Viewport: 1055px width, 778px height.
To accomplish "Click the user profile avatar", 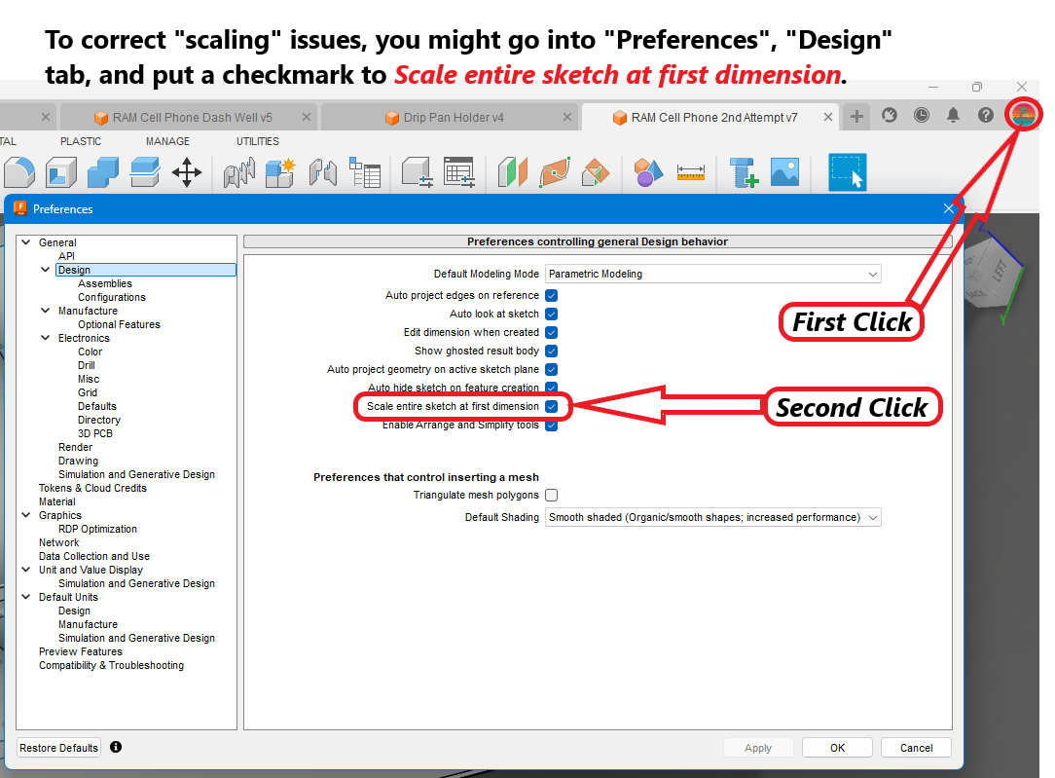I will (1022, 115).
